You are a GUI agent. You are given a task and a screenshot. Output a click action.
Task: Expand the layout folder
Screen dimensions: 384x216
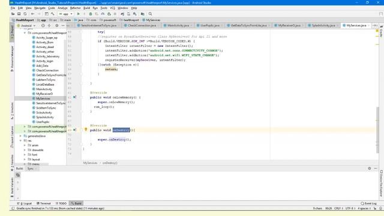25,160
